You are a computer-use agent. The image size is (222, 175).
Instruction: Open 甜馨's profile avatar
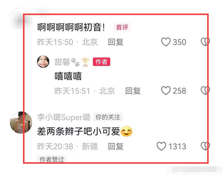point(43,61)
